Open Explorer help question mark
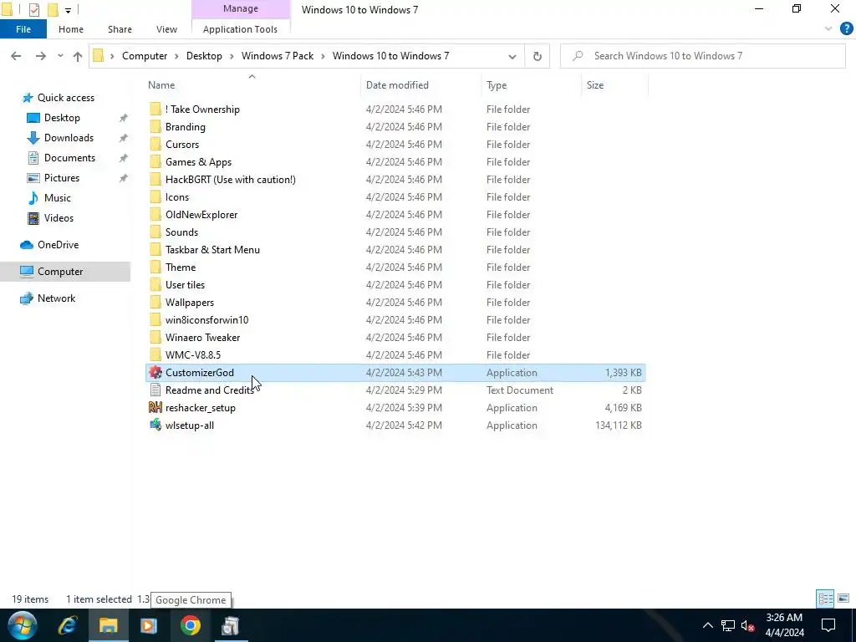Screen dimensions: 856x642 pos(846,29)
